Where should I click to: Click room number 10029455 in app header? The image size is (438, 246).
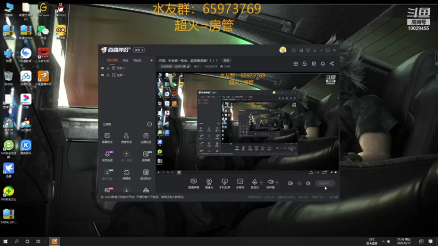pos(211,66)
